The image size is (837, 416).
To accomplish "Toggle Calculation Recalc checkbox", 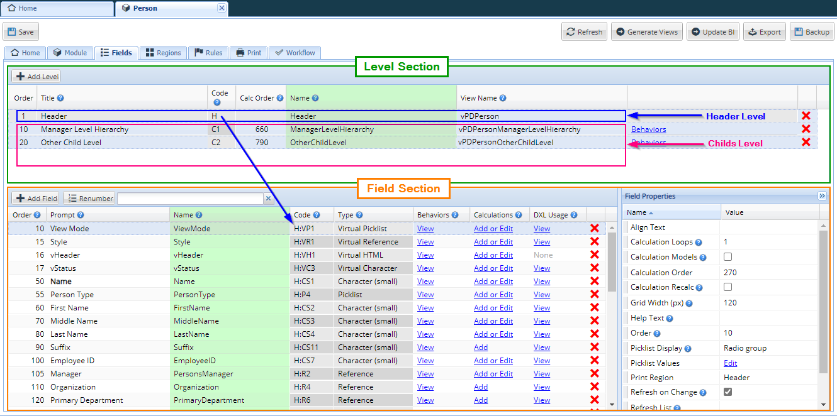I will (728, 287).
